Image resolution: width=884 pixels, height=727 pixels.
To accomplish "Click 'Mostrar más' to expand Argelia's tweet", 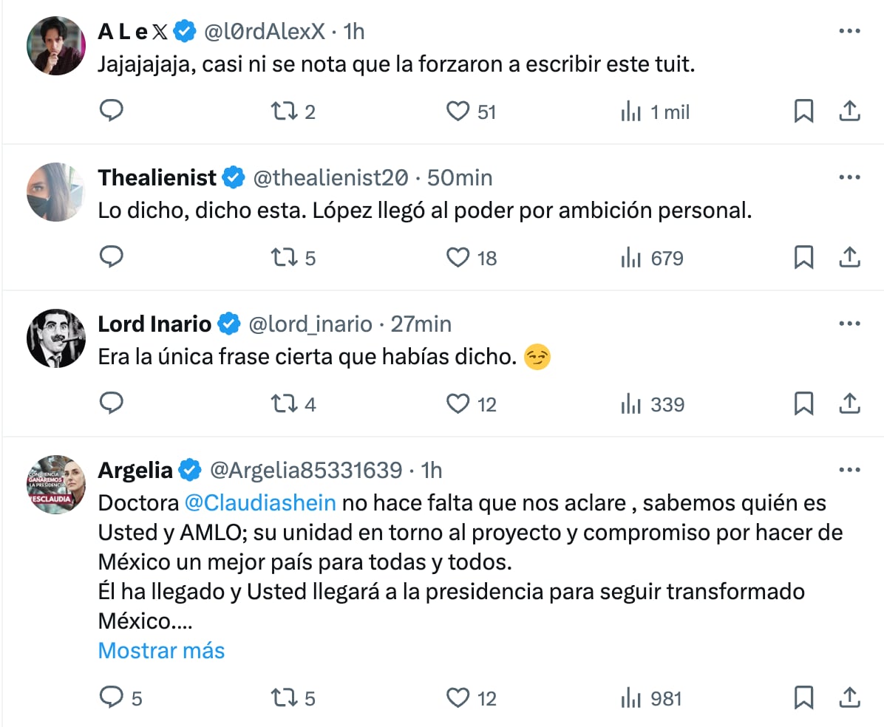I will click(x=161, y=650).
